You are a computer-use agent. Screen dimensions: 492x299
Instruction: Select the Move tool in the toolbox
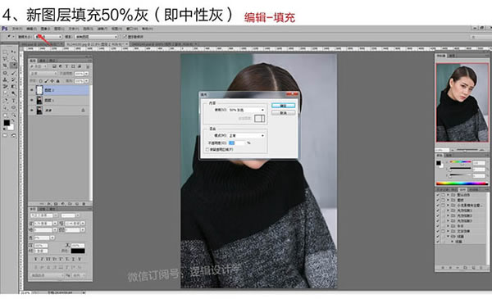pos(13,52)
